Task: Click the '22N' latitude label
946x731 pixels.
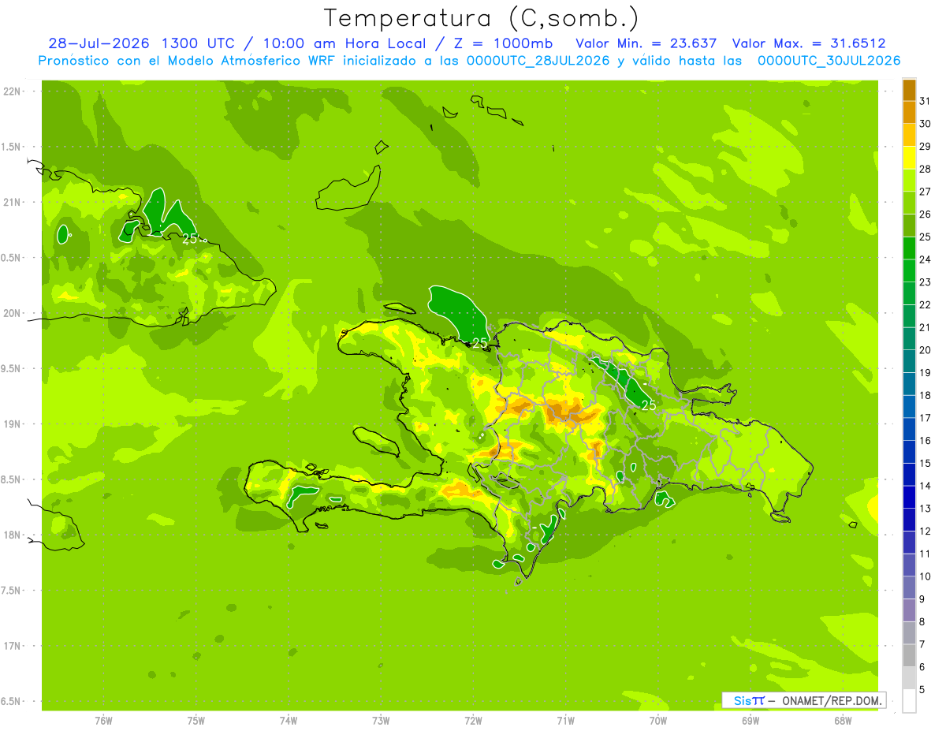Action: (12, 91)
